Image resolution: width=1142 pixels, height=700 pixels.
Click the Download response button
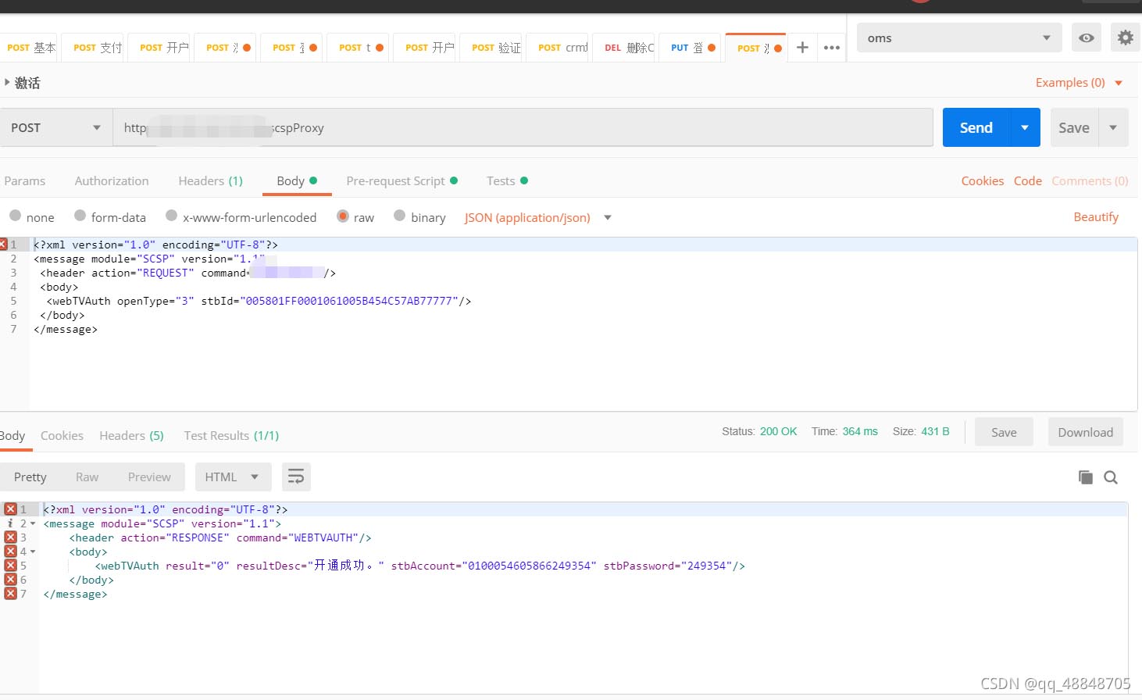1085,432
